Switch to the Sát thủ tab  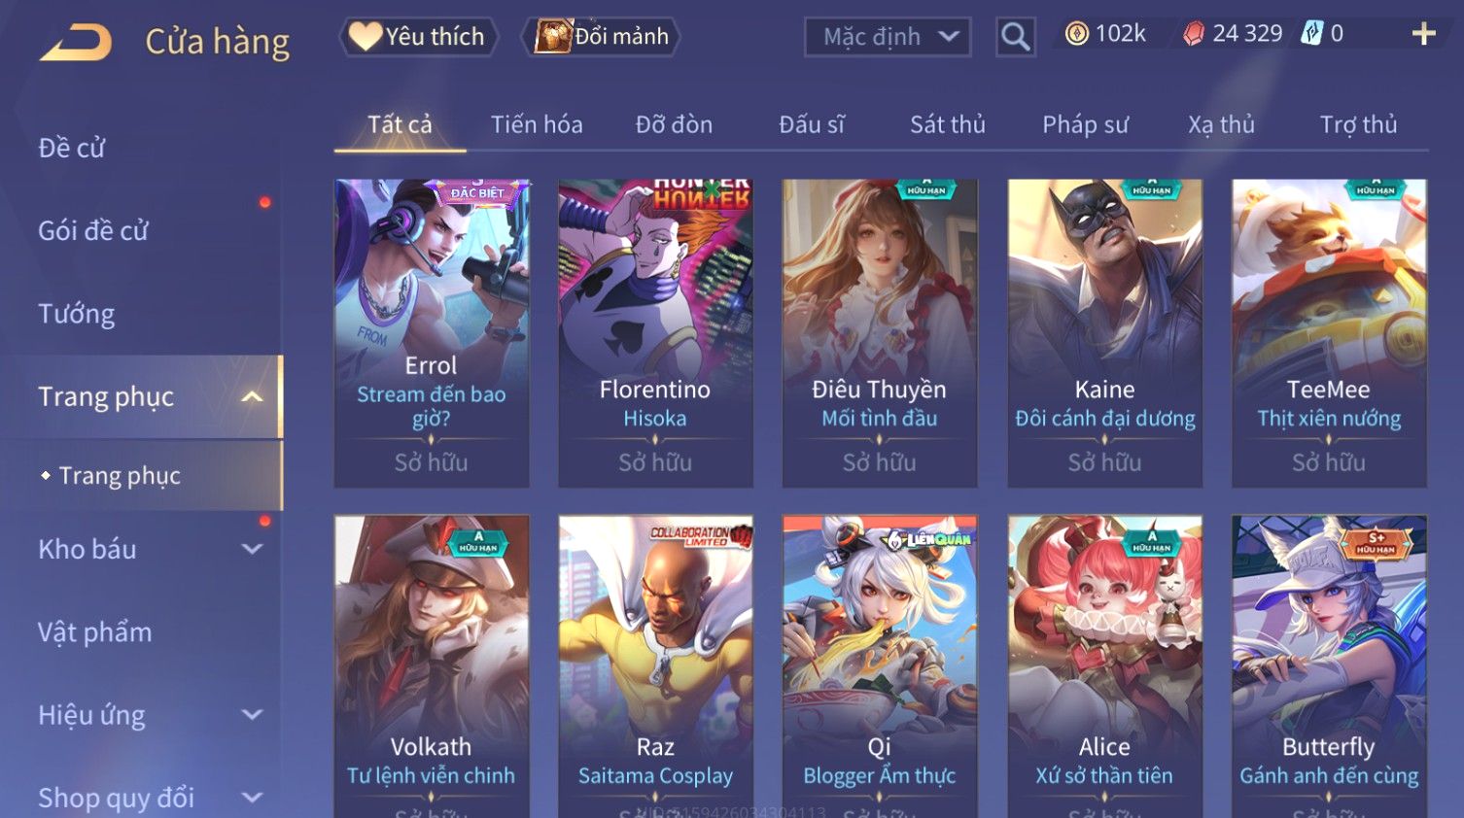948,124
